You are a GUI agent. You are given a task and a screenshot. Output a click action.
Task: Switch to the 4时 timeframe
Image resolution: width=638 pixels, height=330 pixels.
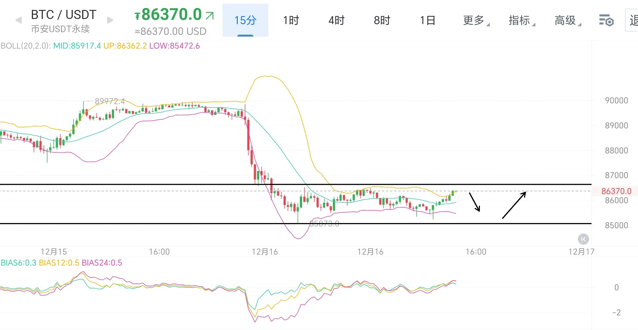[x=336, y=20]
